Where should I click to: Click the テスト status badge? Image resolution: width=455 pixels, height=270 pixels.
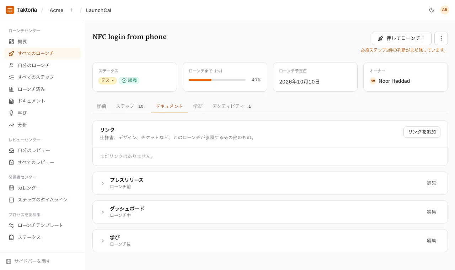tap(107, 81)
